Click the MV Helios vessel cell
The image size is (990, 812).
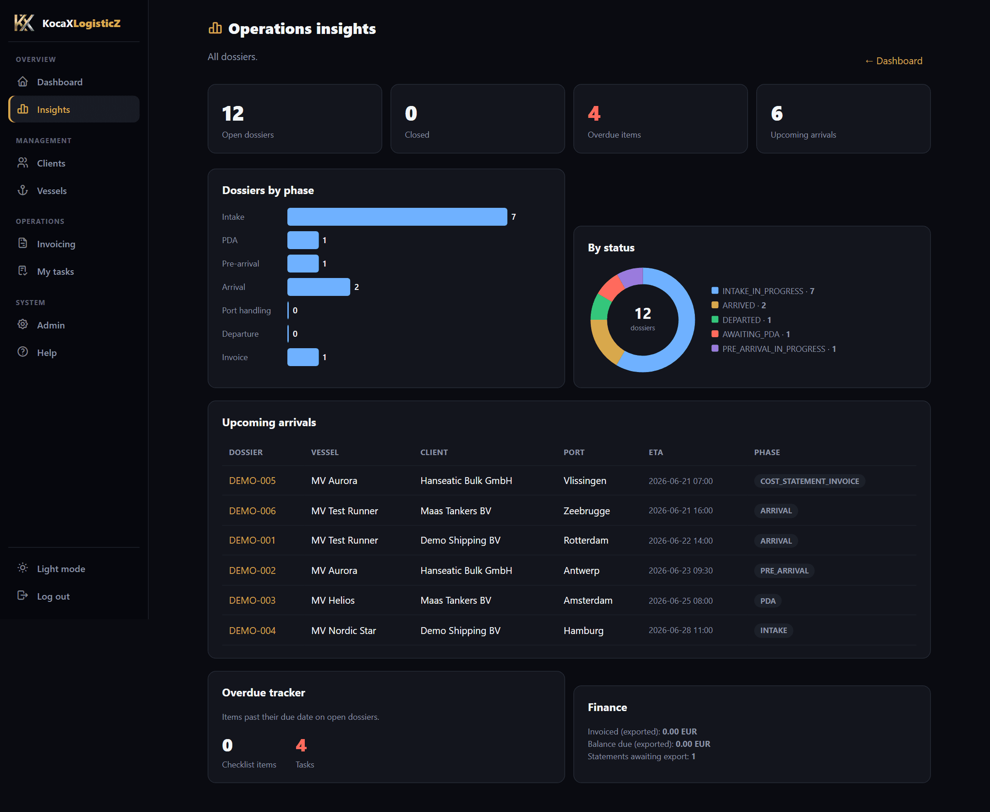click(x=333, y=600)
